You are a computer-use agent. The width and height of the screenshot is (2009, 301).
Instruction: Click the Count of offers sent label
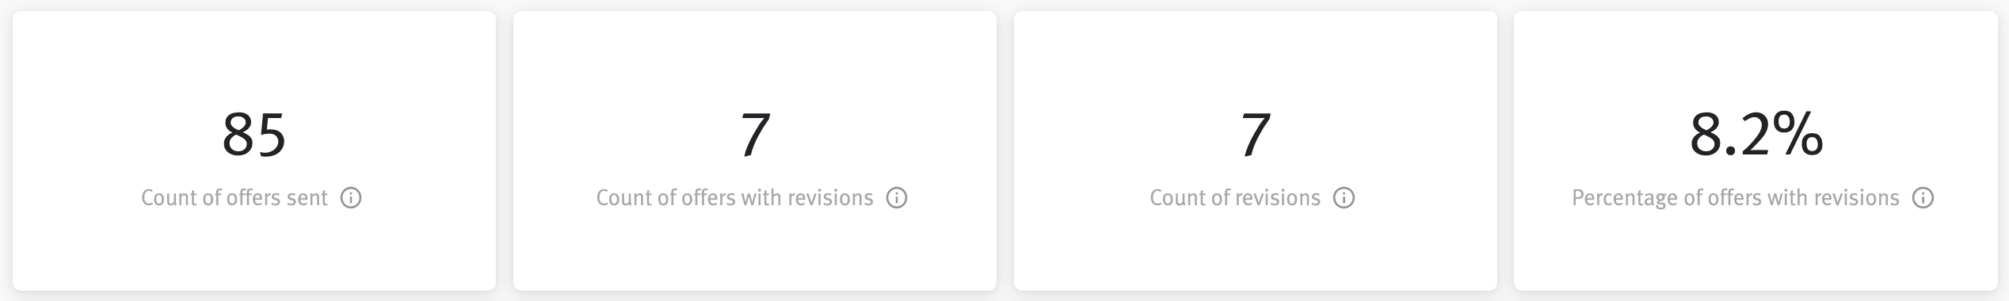(x=234, y=198)
